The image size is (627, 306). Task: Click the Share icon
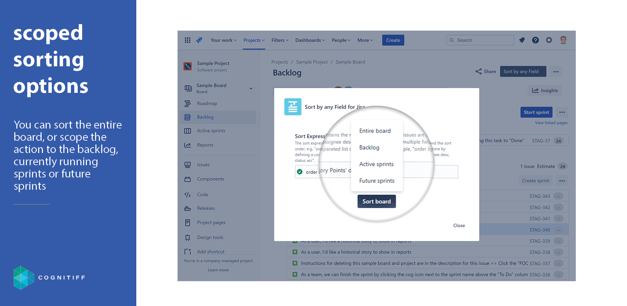click(x=478, y=71)
